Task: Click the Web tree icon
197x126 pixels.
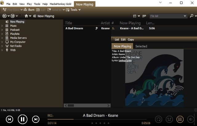Action: (x=7, y=50)
